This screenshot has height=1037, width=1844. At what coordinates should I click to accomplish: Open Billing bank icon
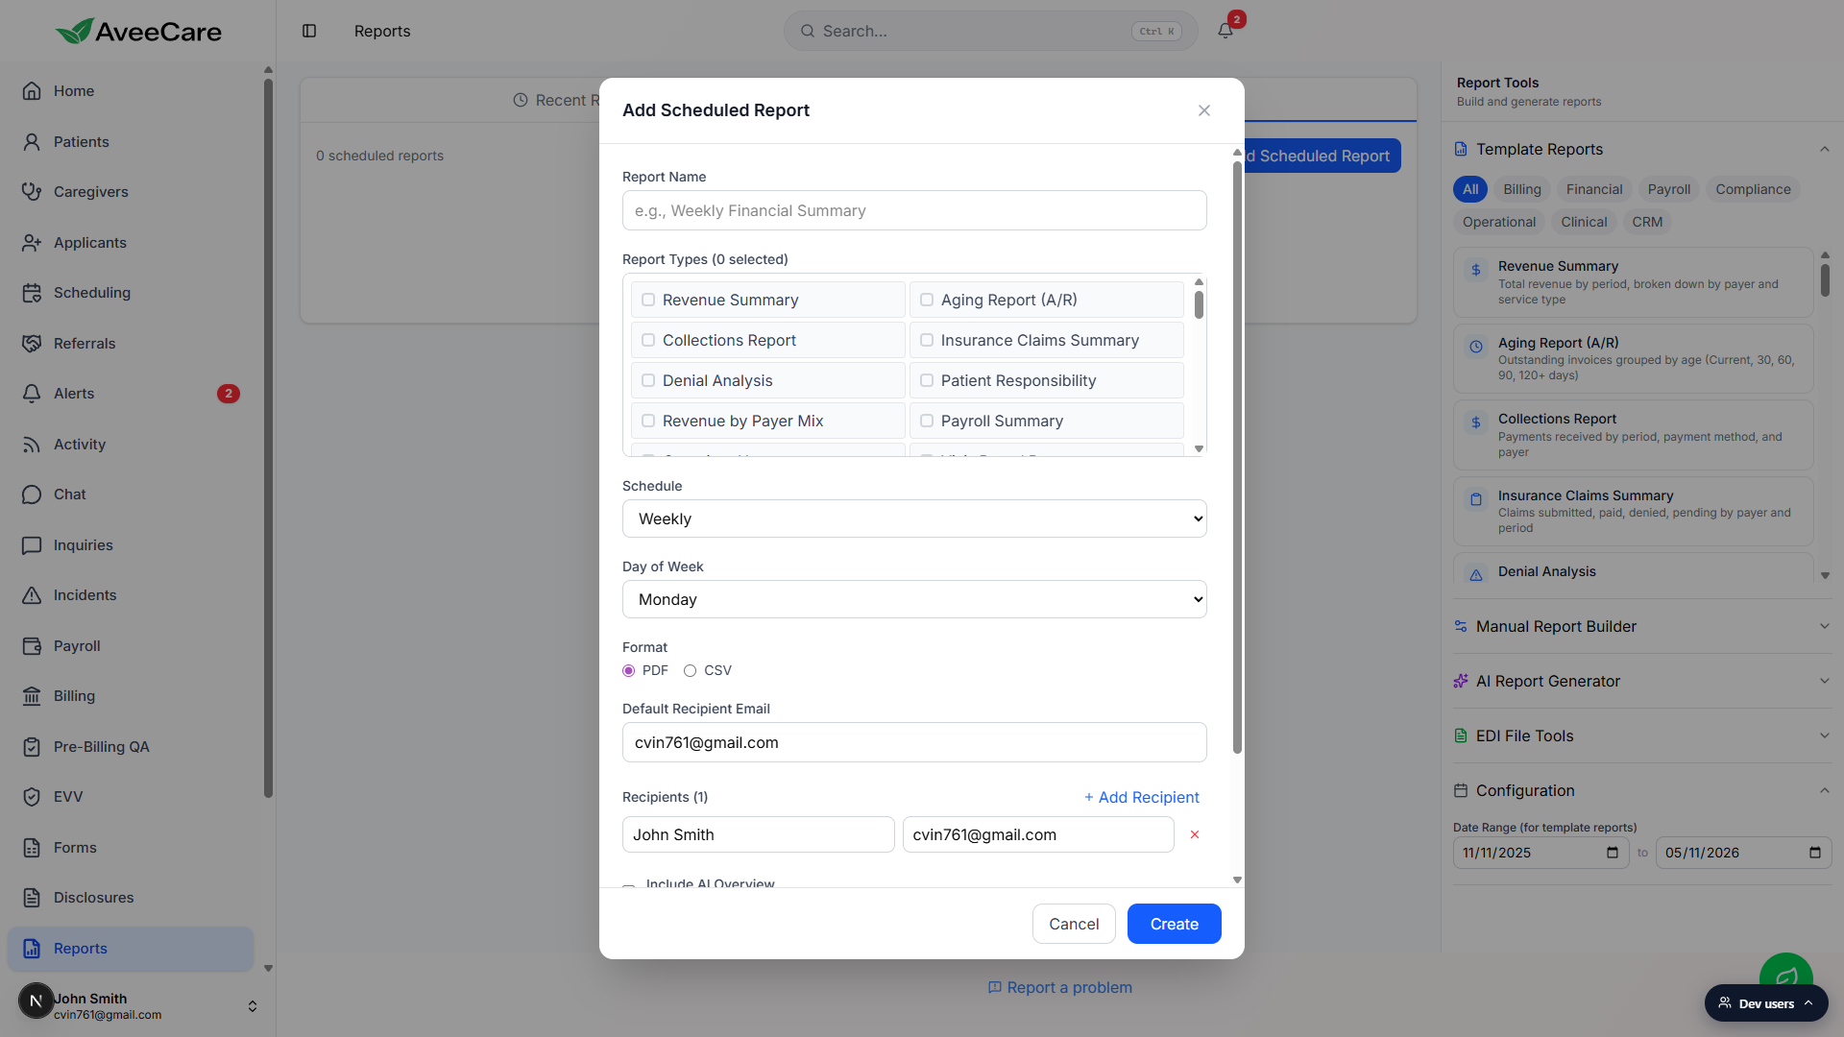[x=32, y=696]
